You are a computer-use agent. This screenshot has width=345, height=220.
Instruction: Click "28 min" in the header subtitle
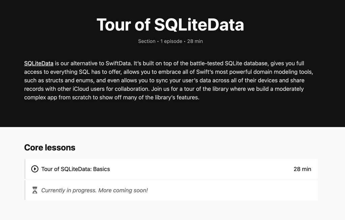tap(195, 41)
